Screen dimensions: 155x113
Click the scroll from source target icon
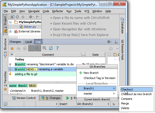[17, 17]
